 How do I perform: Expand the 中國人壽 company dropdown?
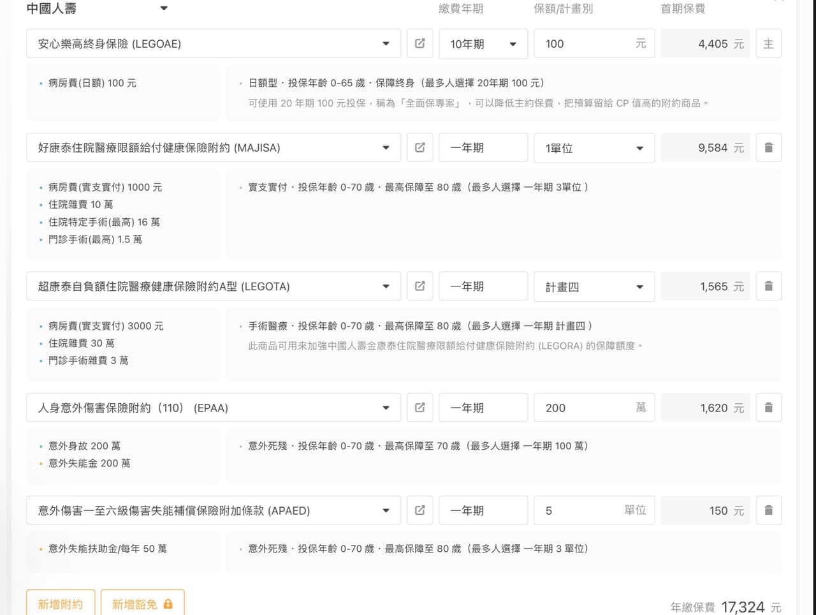click(163, 8)
